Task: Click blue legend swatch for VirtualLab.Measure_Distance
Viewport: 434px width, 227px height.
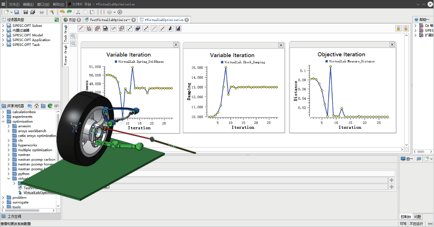Action: click(x=327, y=61)
